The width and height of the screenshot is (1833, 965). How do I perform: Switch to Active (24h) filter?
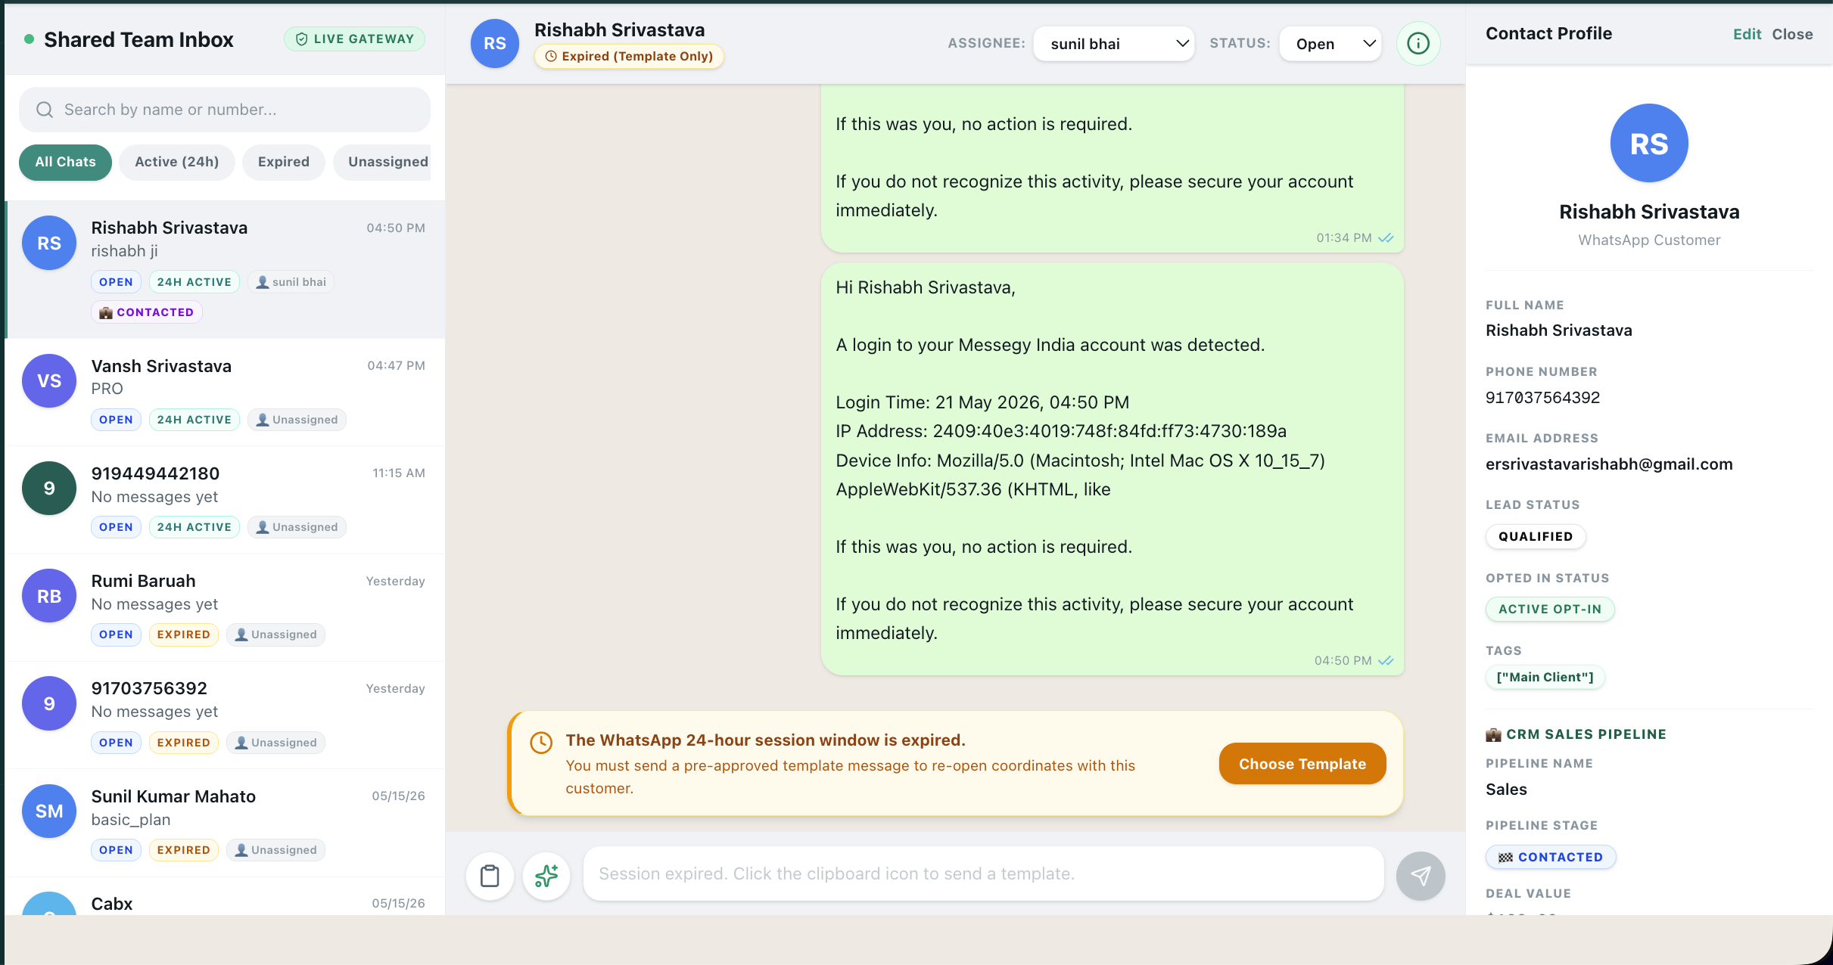pos(176,162)
